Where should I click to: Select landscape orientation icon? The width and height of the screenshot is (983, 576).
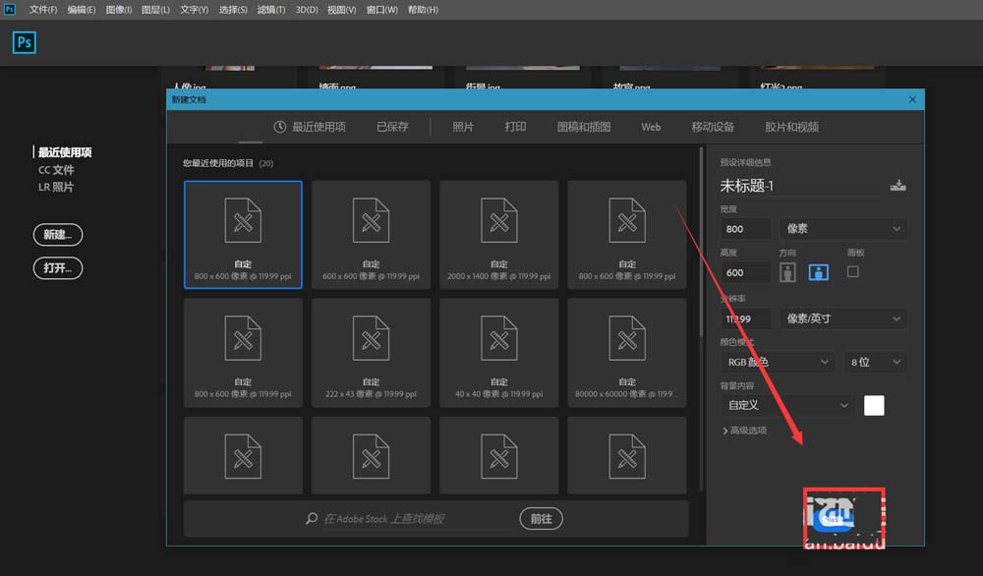click(818, 272)
